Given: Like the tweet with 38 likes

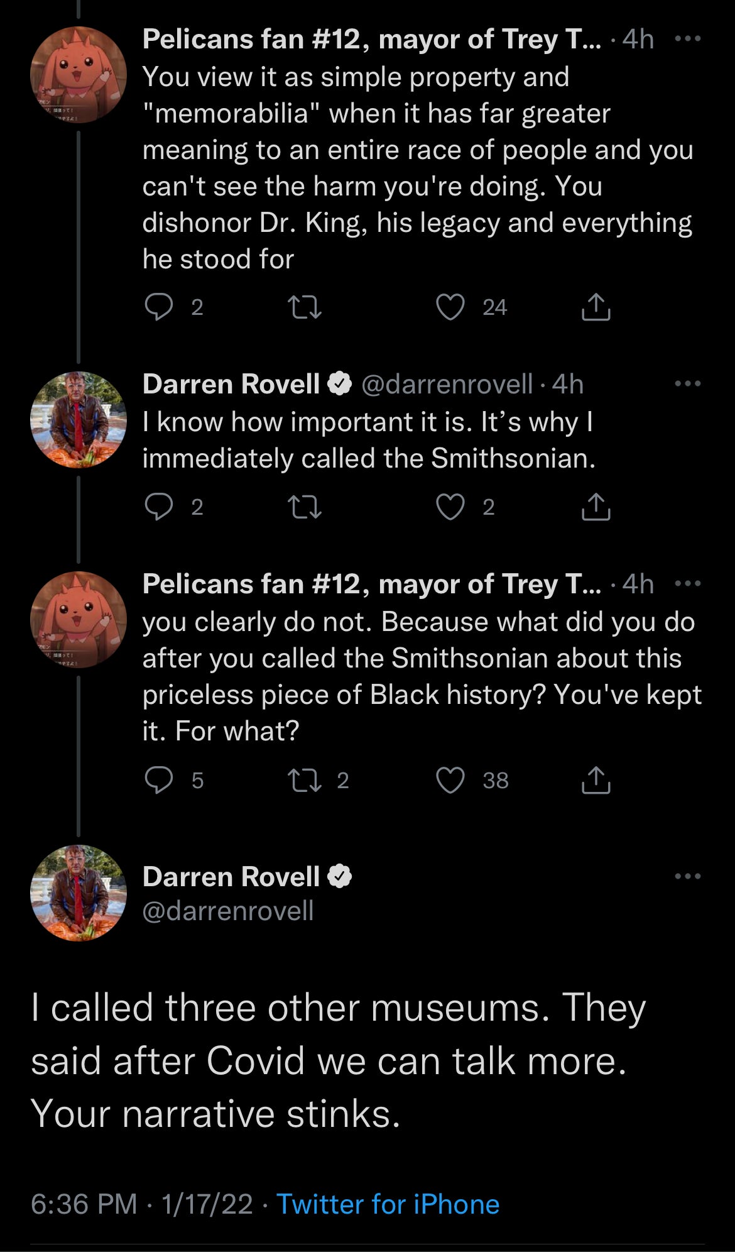Looking at the screenshot, I should [x=450, y=781].
